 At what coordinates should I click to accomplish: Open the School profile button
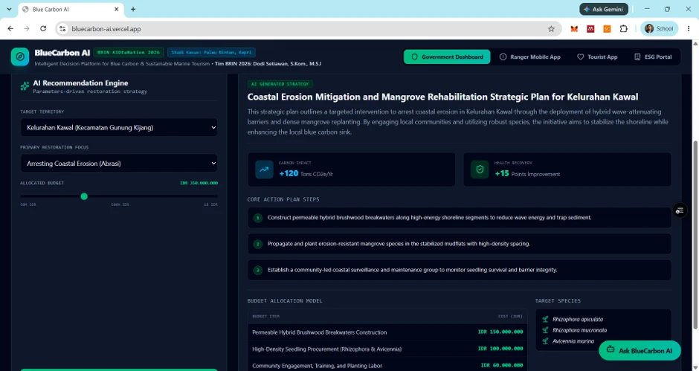(x=660, y=28)
